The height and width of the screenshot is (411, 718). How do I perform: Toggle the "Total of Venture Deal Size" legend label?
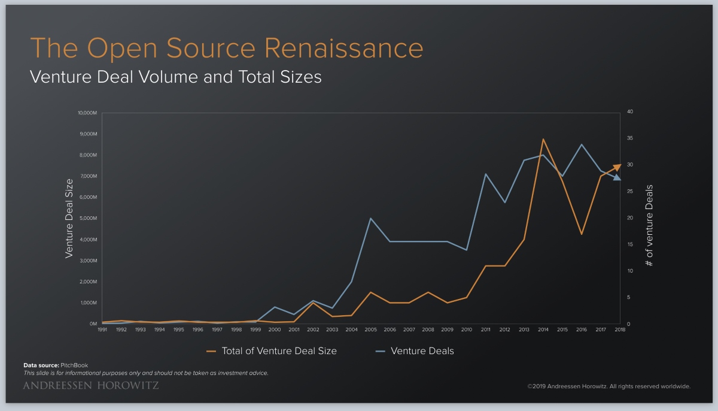[x=279, y=351]
